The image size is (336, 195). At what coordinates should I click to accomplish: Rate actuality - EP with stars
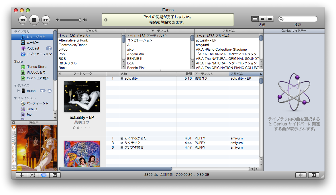coord(81,127)
